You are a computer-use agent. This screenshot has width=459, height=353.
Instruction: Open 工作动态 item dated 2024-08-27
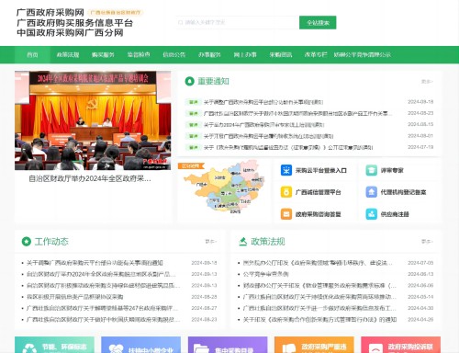point(102,308)
